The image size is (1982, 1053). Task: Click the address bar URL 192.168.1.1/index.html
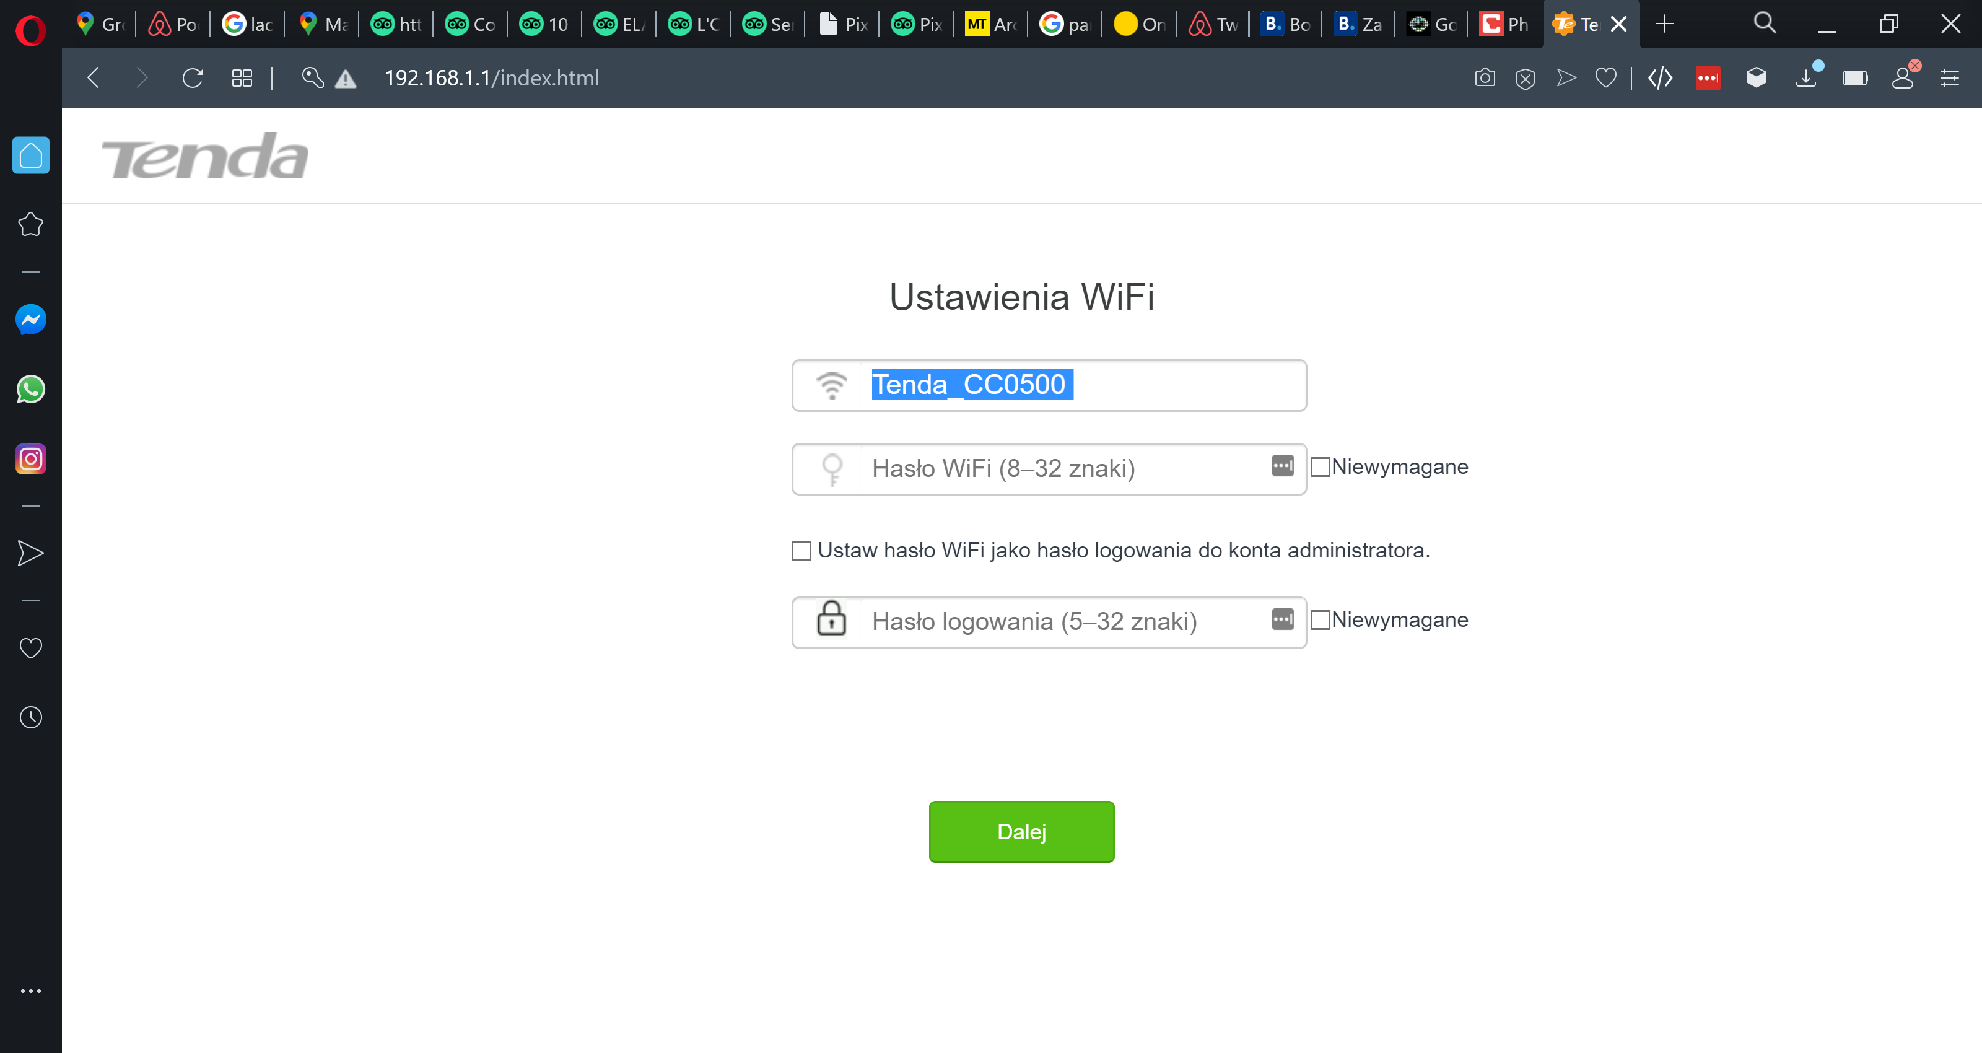tap(492, 78)
